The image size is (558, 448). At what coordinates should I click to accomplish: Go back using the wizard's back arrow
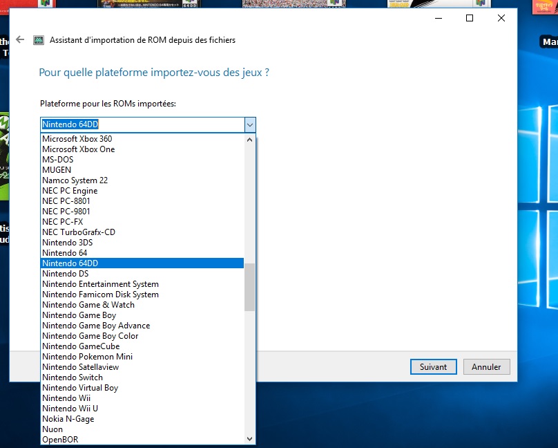[x=20, y=39]
